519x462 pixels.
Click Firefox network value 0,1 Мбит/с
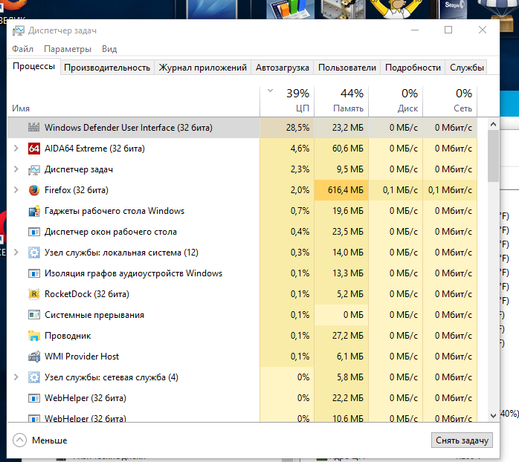450,190
